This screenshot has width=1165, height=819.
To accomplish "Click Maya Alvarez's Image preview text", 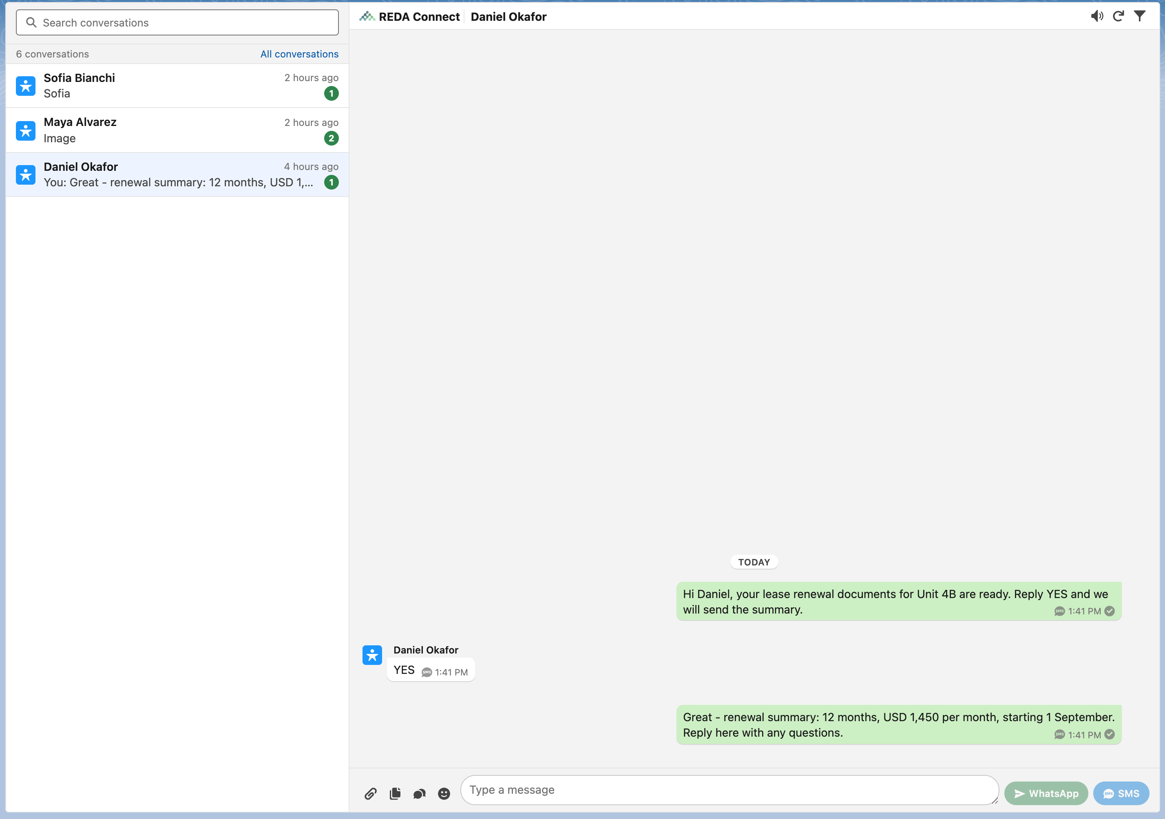I will click(60, 139).
